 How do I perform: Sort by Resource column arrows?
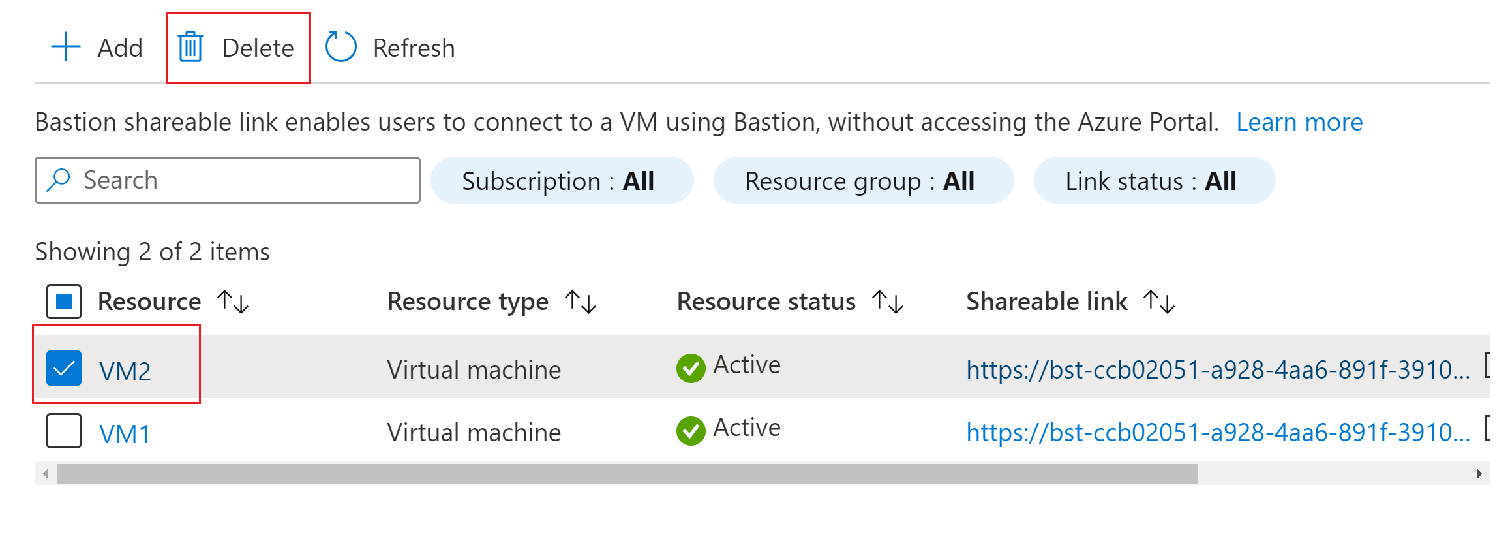click(233, 302)
